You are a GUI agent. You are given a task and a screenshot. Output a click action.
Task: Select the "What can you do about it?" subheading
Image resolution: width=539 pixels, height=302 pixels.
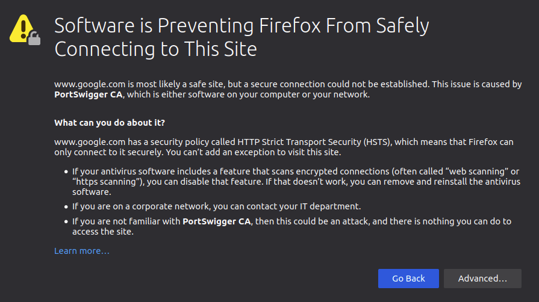coord(110,123)
